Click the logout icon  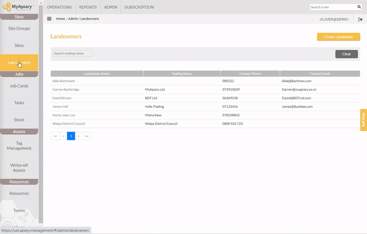[360, 20]
